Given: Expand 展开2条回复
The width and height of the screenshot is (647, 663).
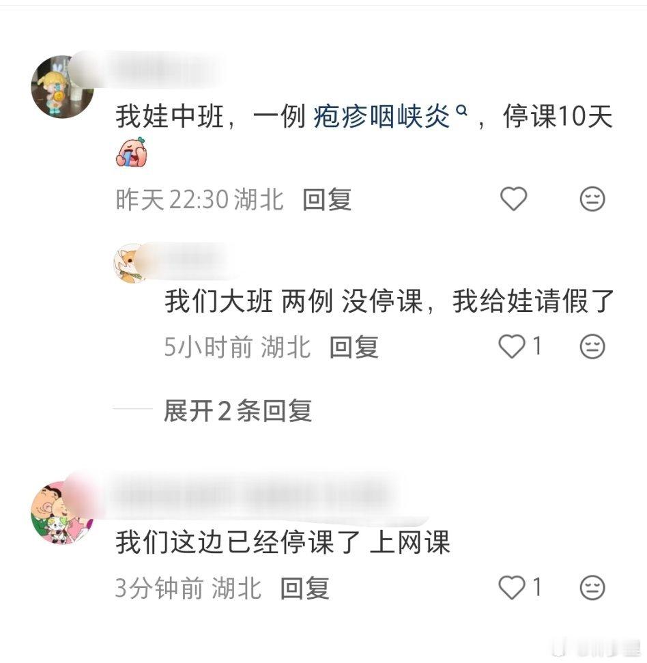Looking at the screenshot, I should pyautogui.click(x=238, y=410).
